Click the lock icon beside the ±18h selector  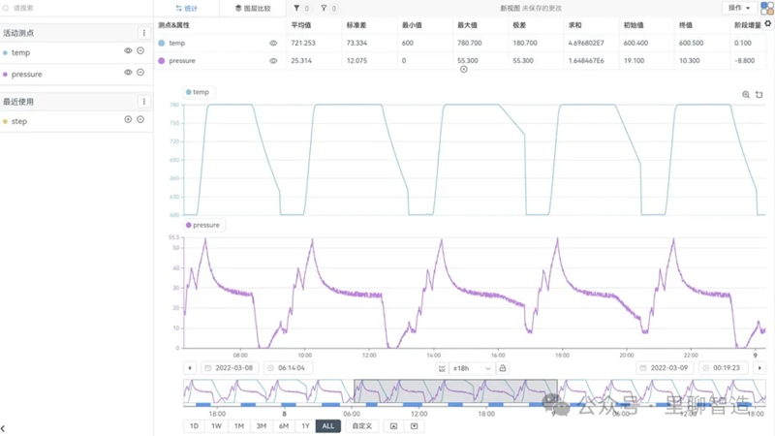click(x=502, y=368)
